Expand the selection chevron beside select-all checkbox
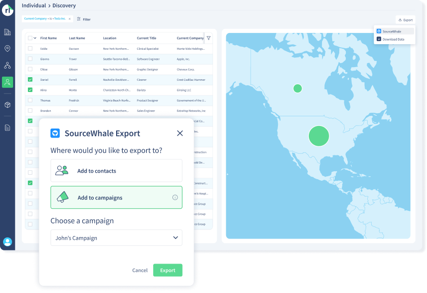This screenshot has width=427, height=293. (x=35, y=38)
